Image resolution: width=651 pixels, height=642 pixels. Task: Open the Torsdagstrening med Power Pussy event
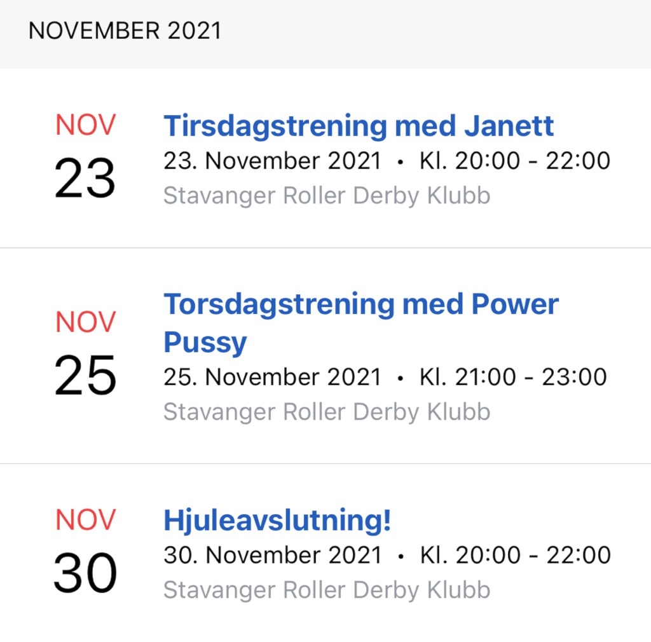361,324
